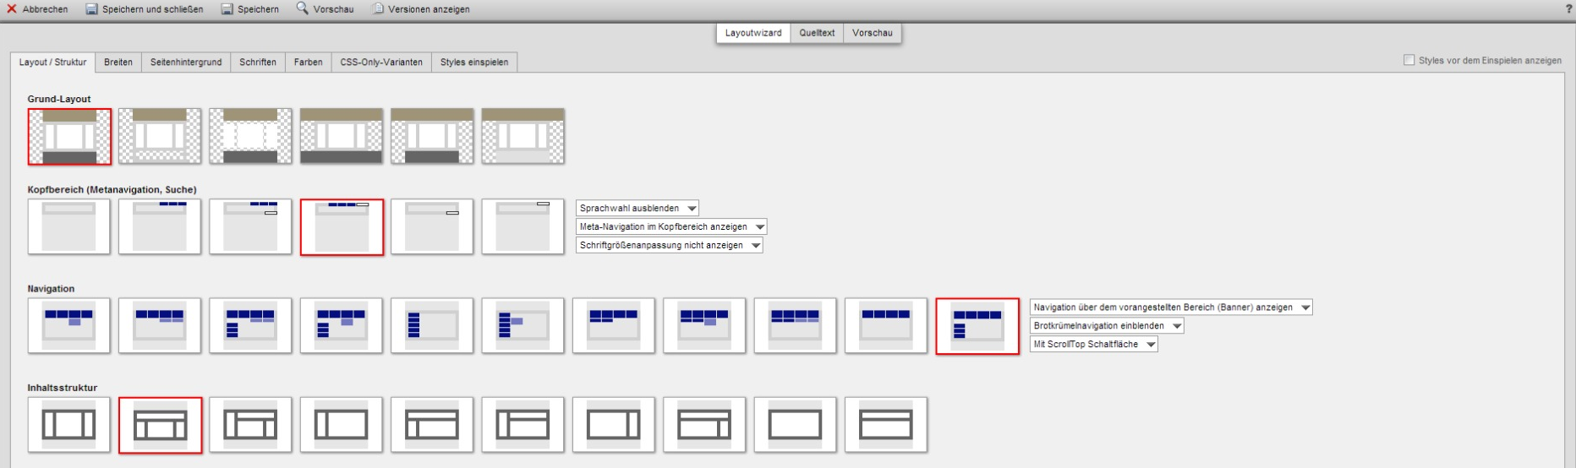Choose Inhaltsstruktur with top row over single content
The height and width of the screenshot is (468, 1576).
886,425
